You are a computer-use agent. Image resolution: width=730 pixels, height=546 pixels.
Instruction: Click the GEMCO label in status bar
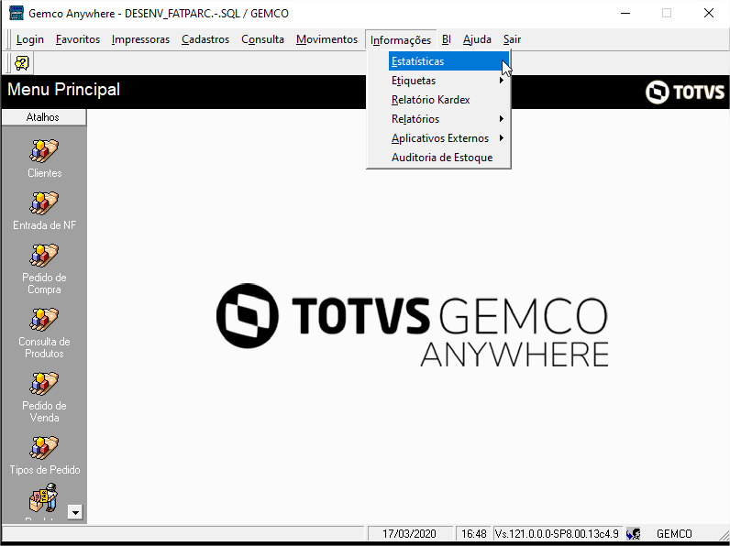click(674, 533)
